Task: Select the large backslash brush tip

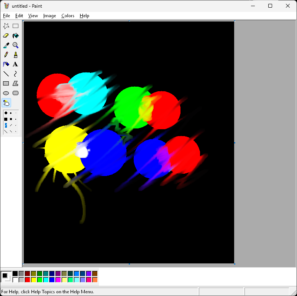Action: [x=6, y=132]
